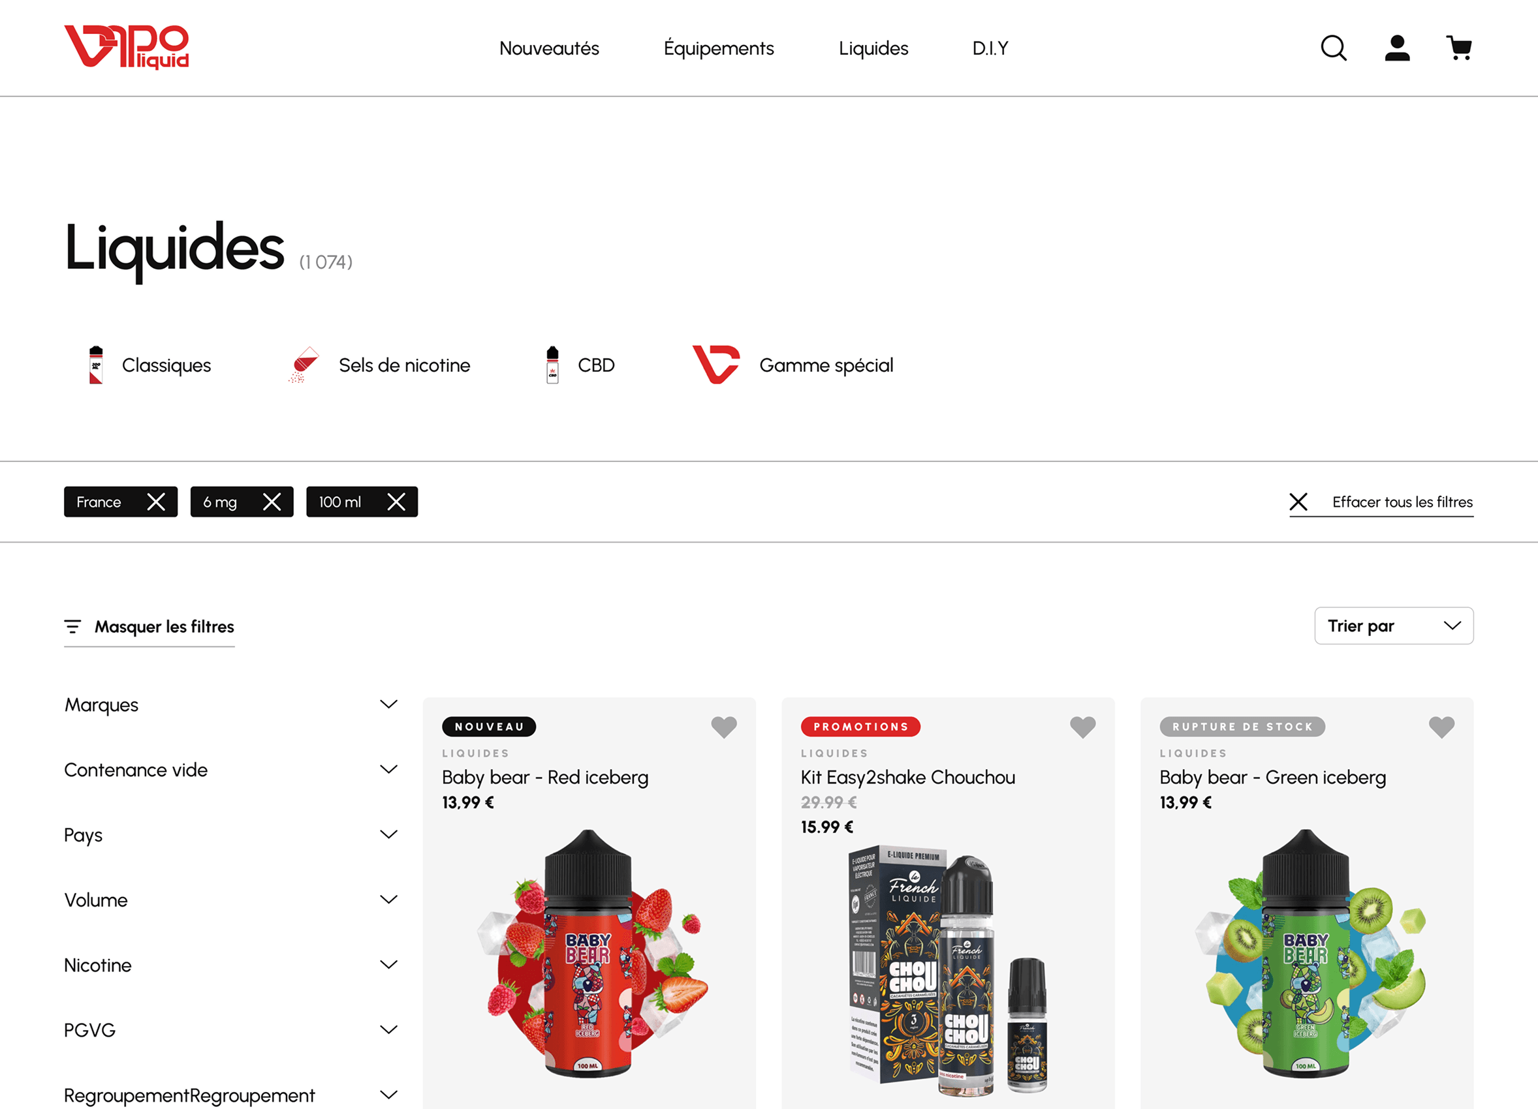Remove the France filter chip
Image resolution: width=1538 pixels, height=1109 pixels.
pos(156,502)
